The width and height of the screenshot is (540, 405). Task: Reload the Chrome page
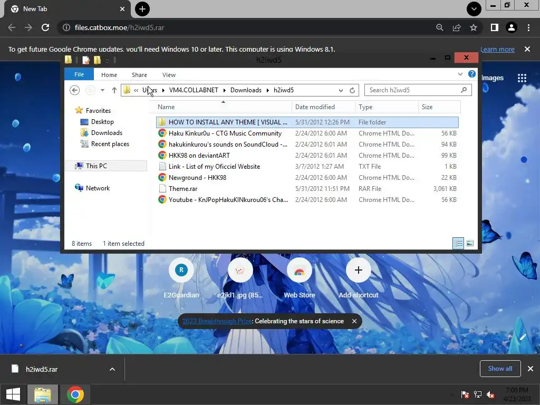pos(45,27)
